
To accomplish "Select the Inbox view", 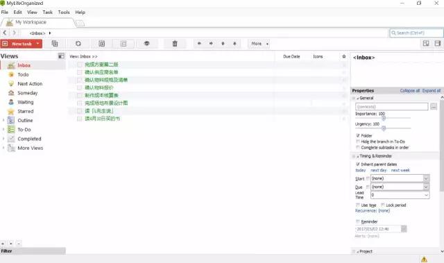I will pos(24,65).
